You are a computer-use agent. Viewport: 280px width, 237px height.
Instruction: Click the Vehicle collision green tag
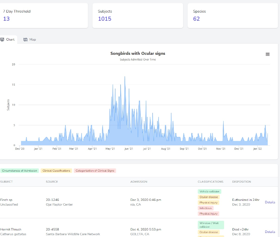(209, 192)
